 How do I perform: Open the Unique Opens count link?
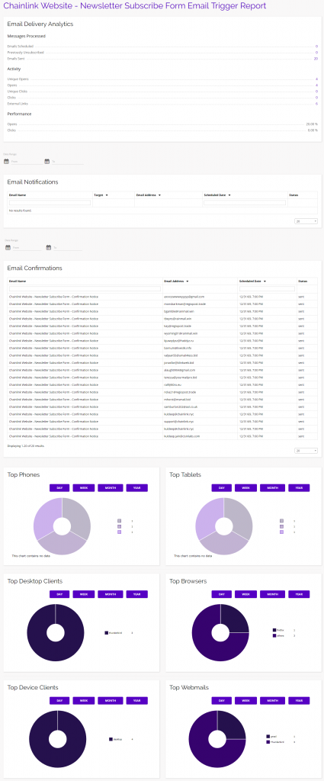pos(316,79)
